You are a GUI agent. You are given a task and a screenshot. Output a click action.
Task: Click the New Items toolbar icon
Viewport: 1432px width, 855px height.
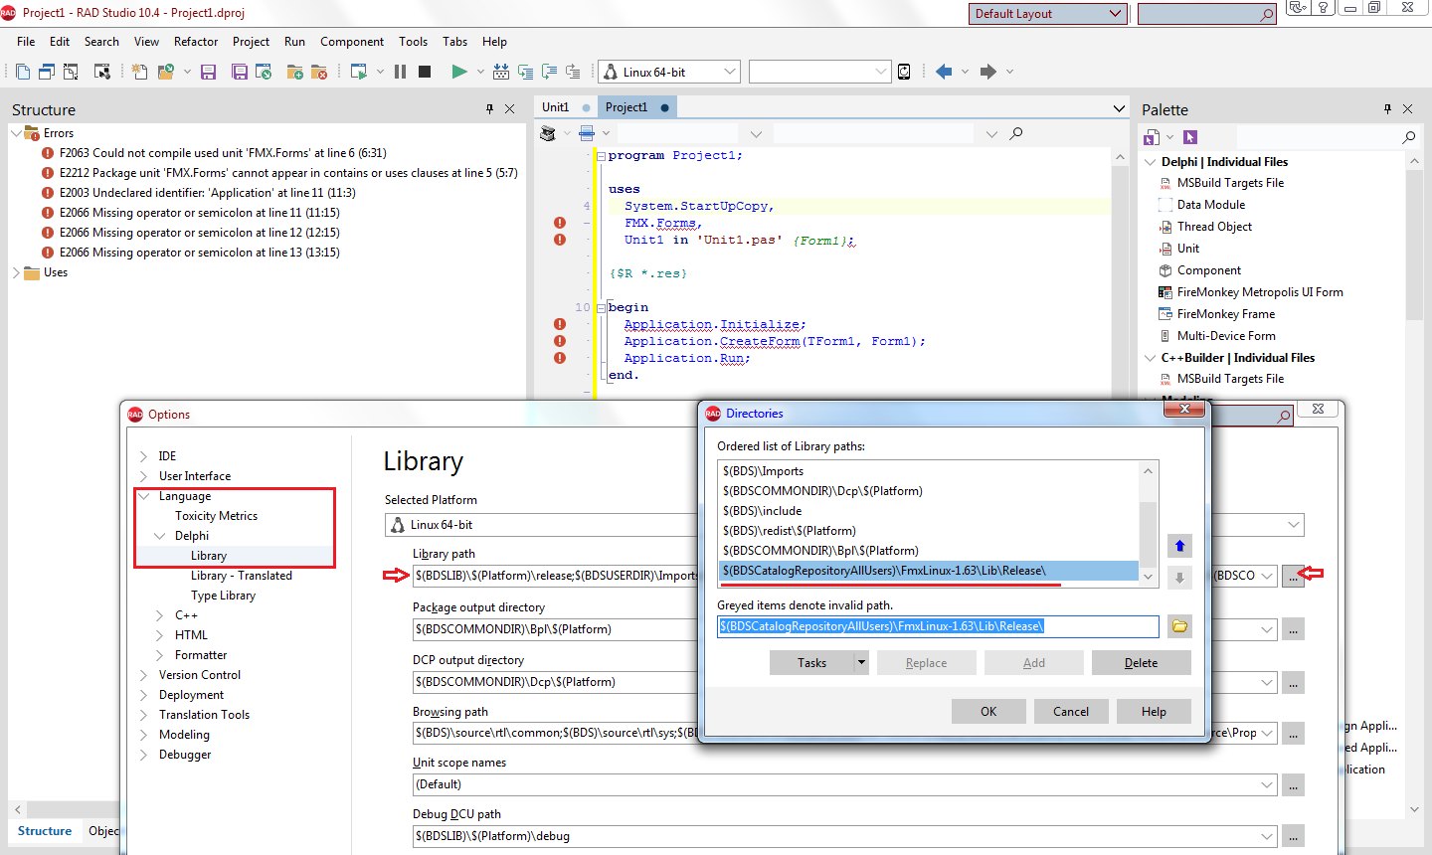tap(139, 72)
